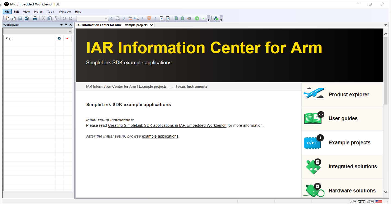Open Product explorer in sidebar
Viewport: 391px width, 206px height.
click(x=342, y=95)
